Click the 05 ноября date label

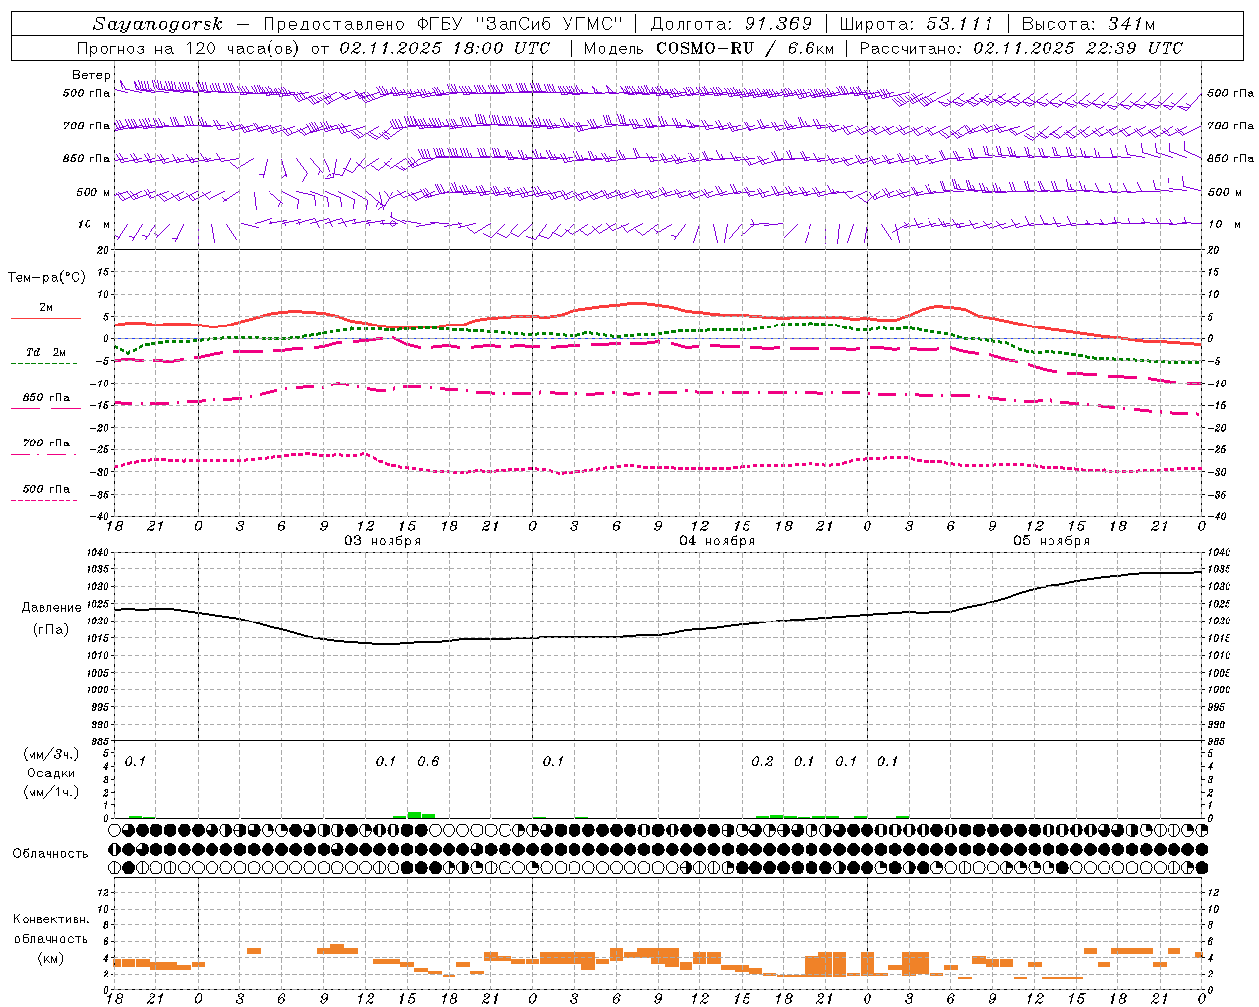[1051, 540]
